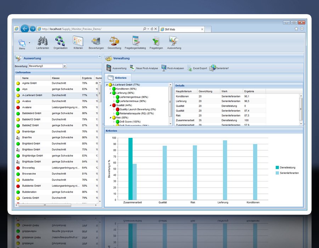The image size is (319, 248).
Task: Open a new browser tab
Action: pos(208,29)
